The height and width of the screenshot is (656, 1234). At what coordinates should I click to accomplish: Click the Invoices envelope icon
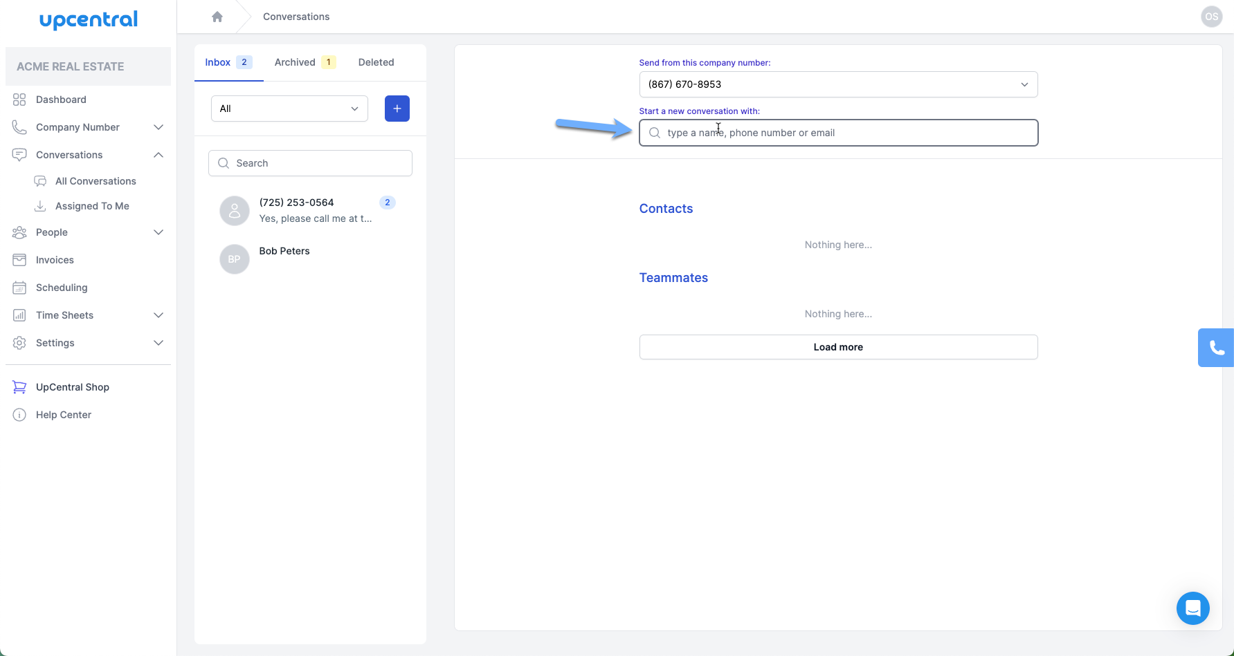(x=19, y=259)
